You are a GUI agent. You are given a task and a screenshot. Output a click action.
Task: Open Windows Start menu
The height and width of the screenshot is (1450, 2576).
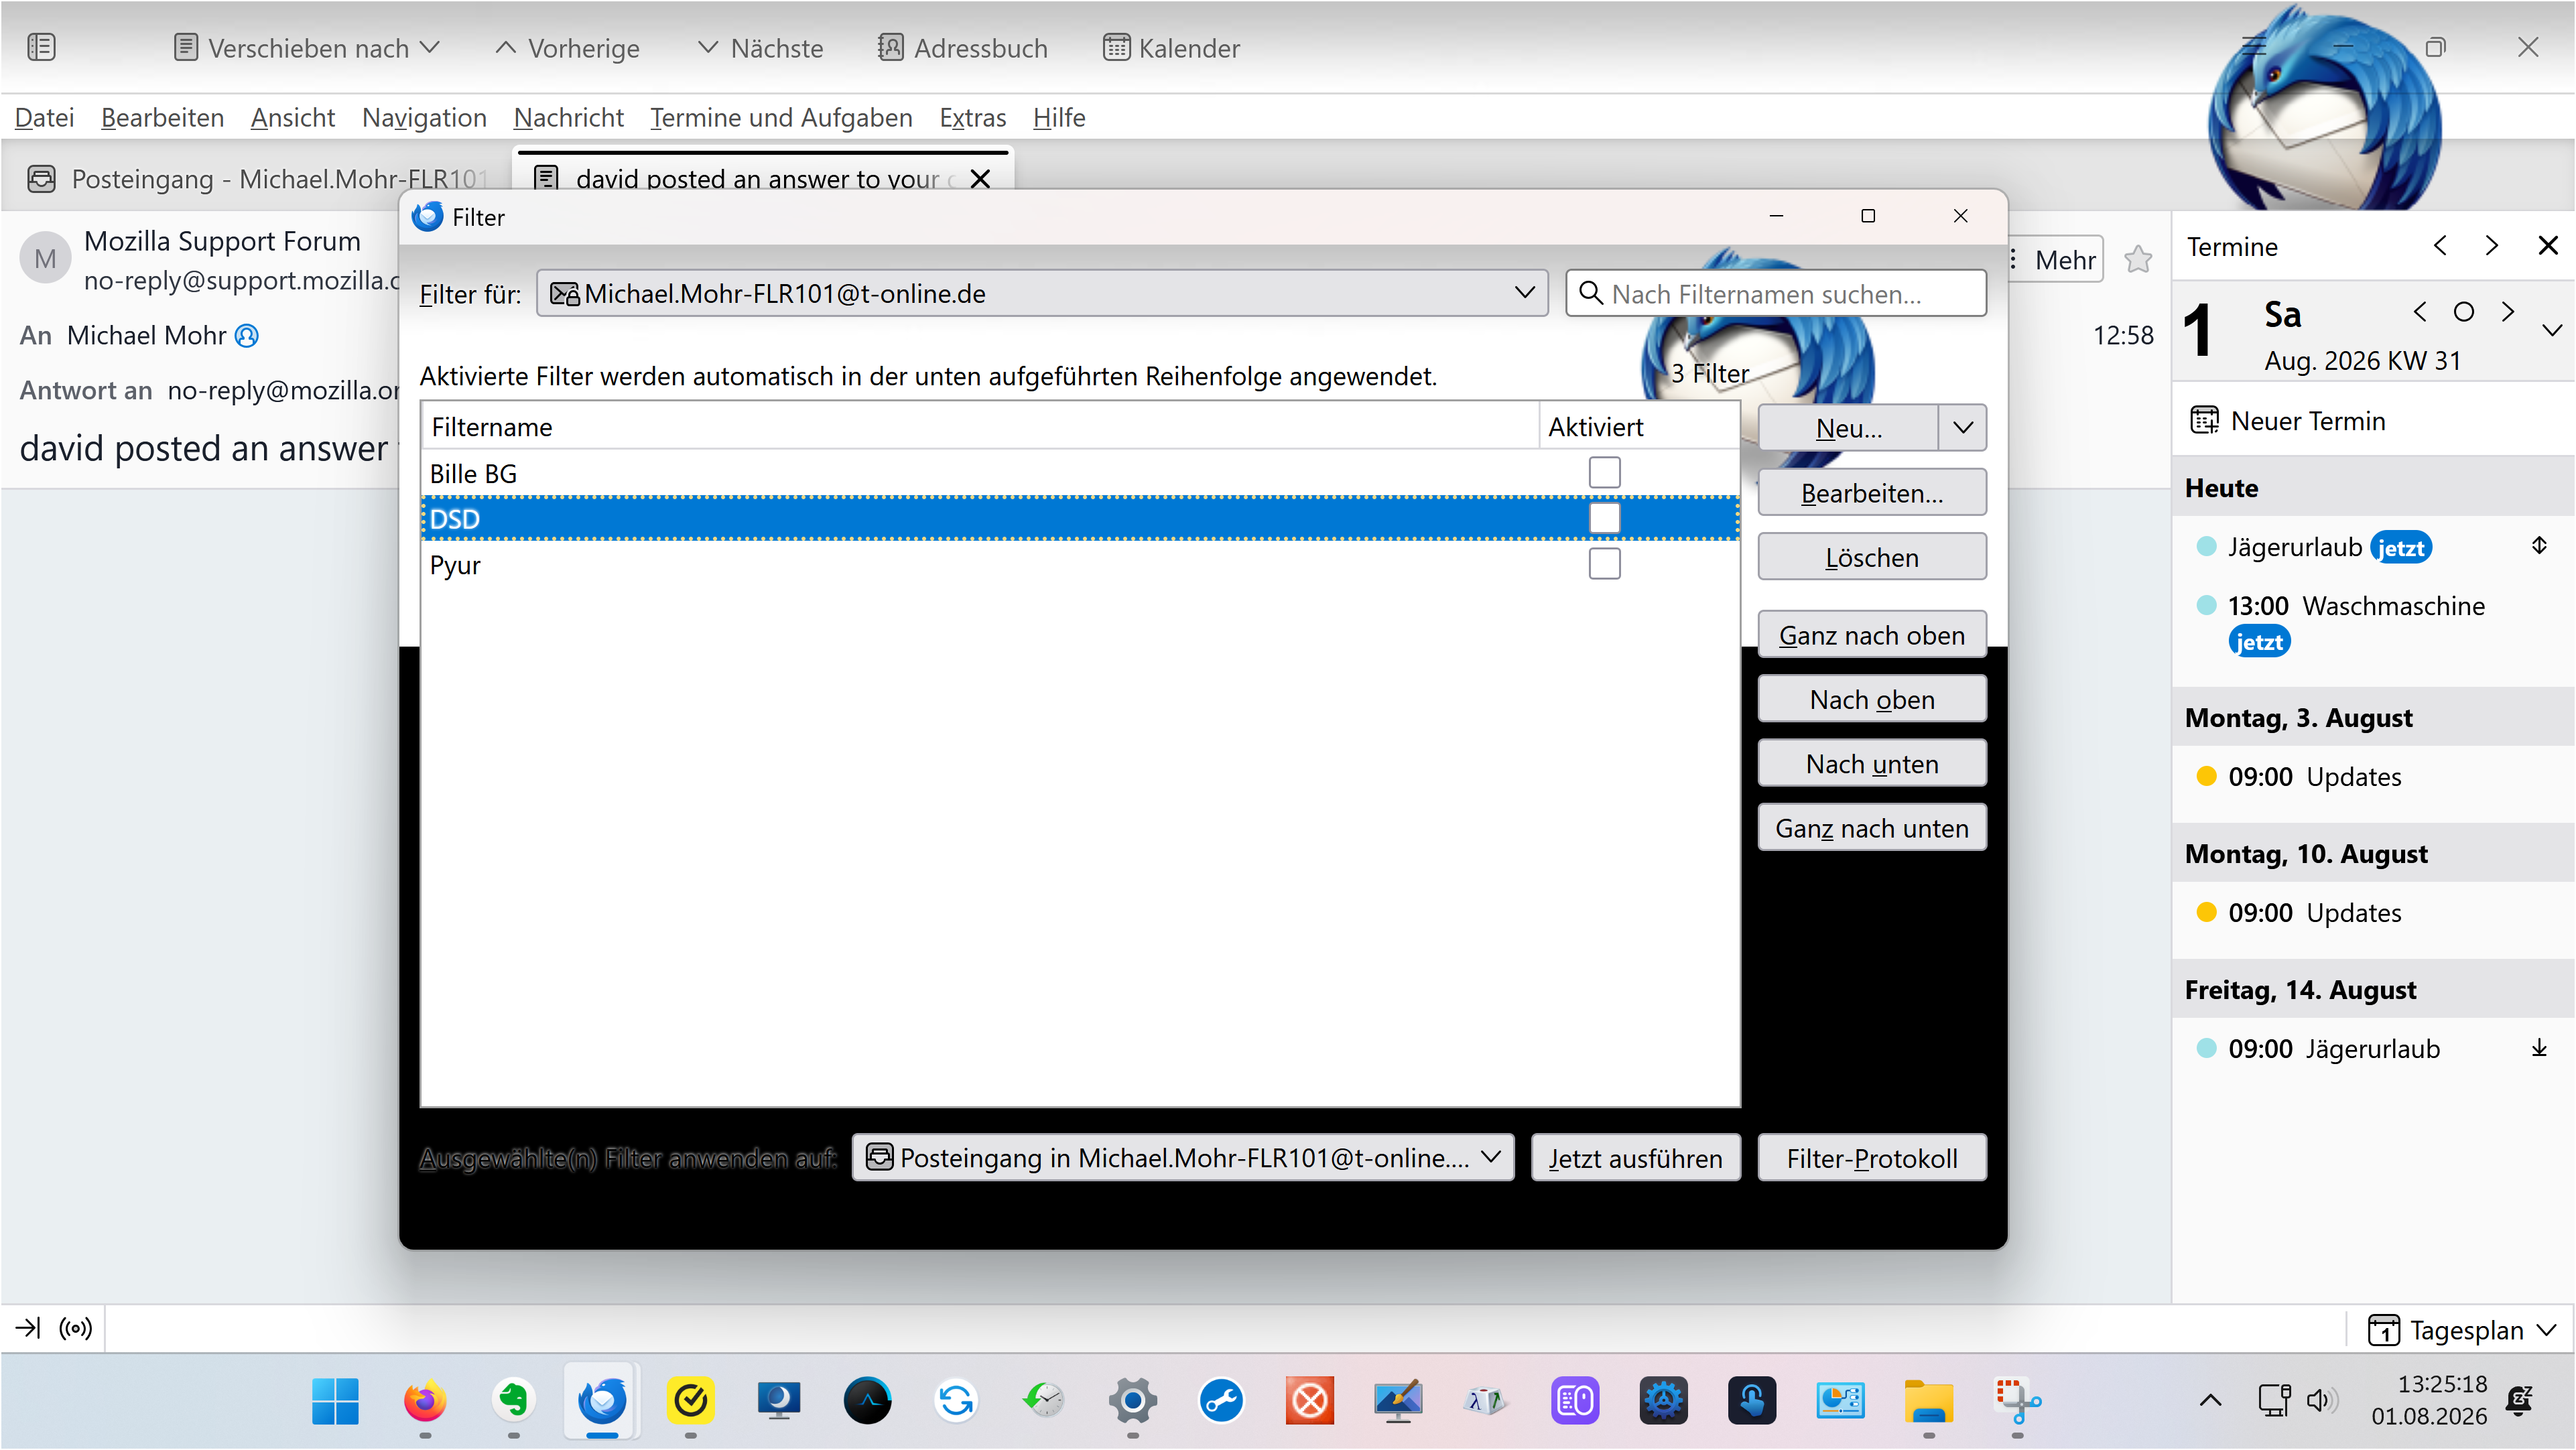point(335,1401)
